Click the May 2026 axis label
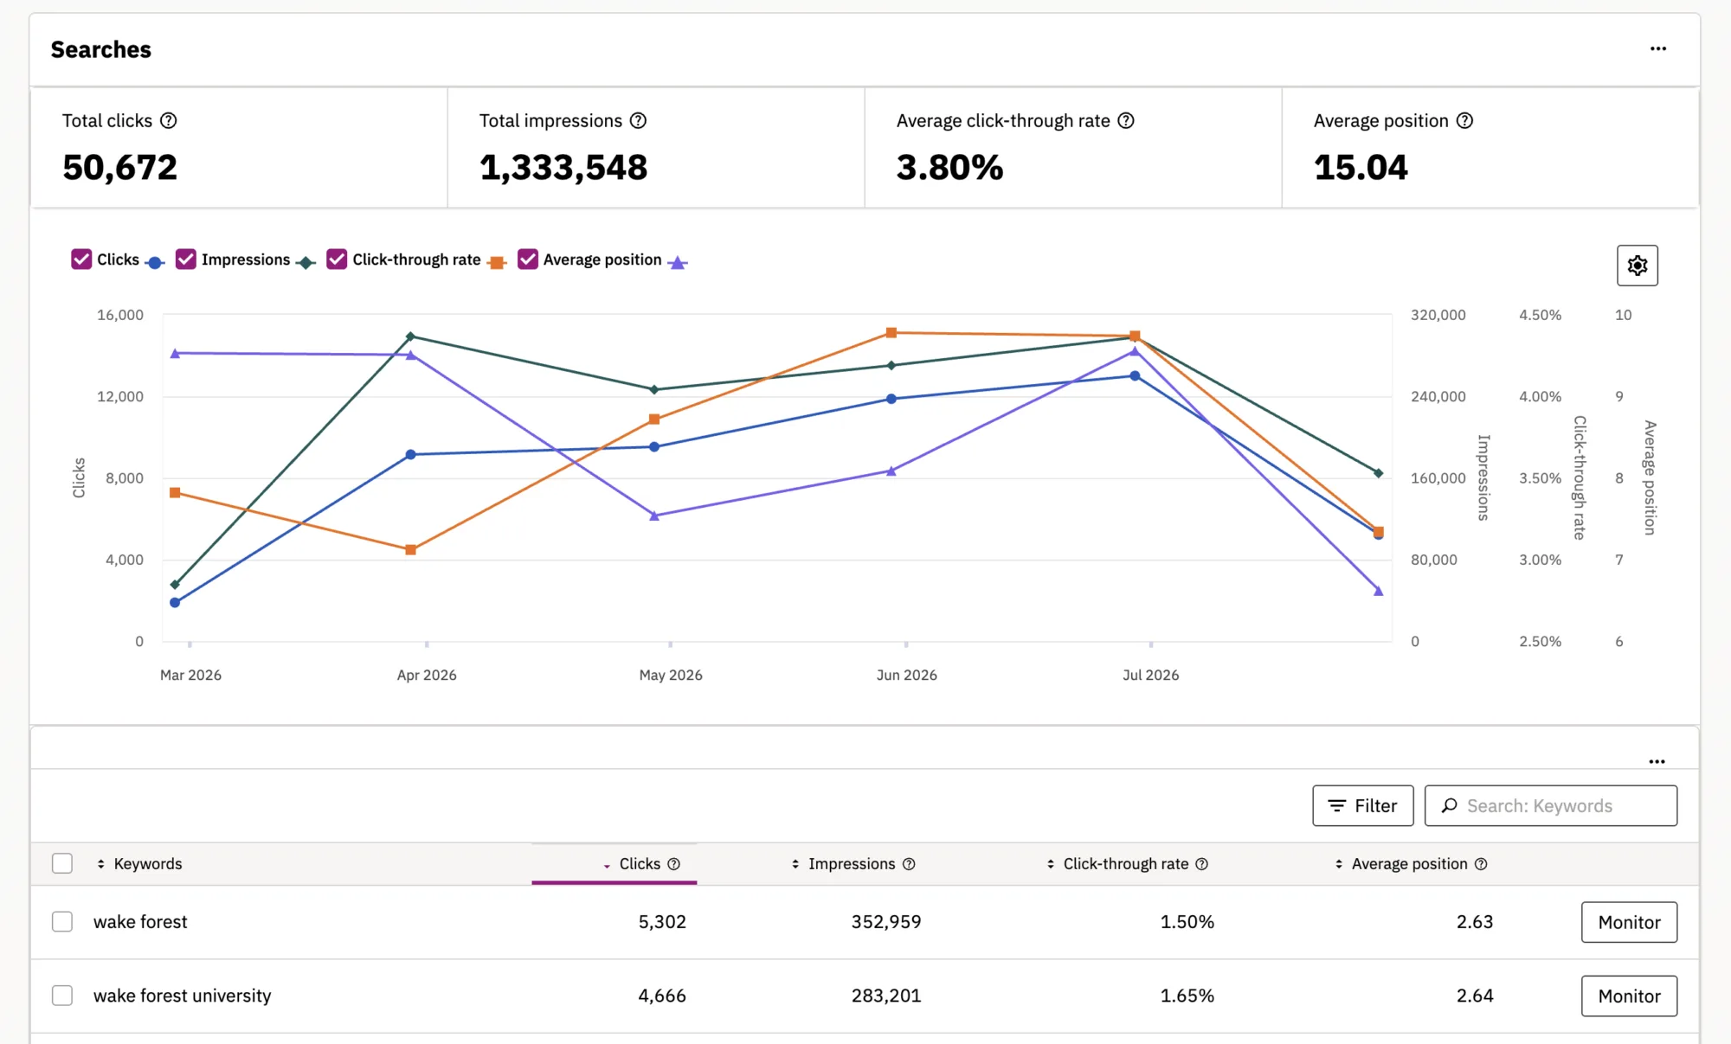The height and width of the screenshot is (1044, 1731). [x=671, y=675]
